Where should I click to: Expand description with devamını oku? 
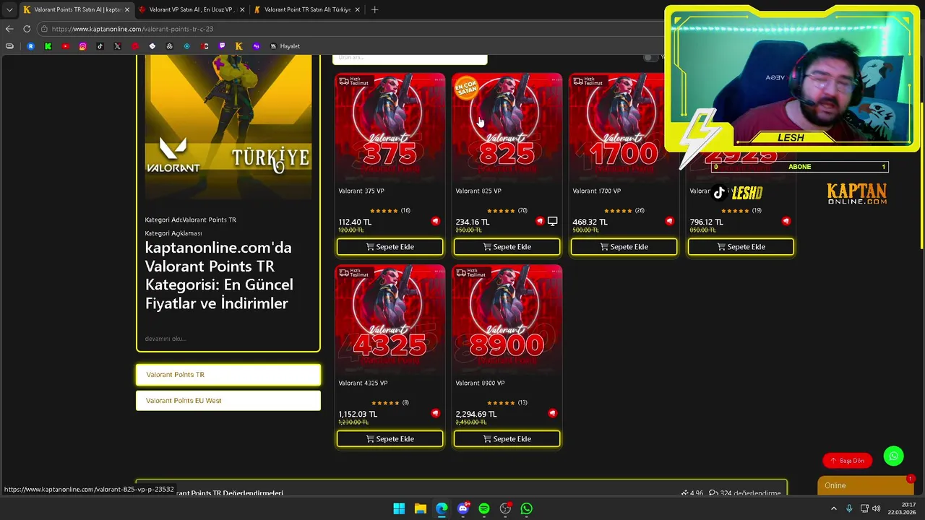pos(165,339)
